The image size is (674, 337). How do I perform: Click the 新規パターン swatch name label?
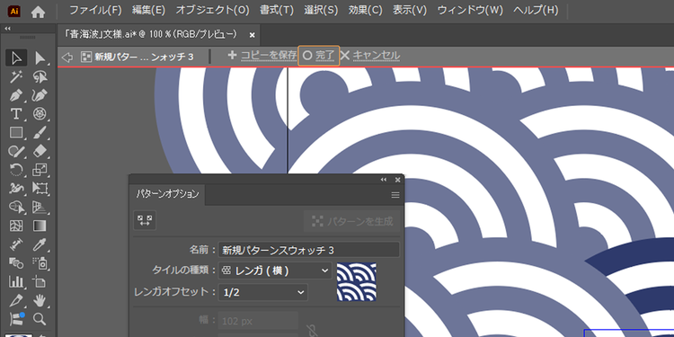coord(144,58)
